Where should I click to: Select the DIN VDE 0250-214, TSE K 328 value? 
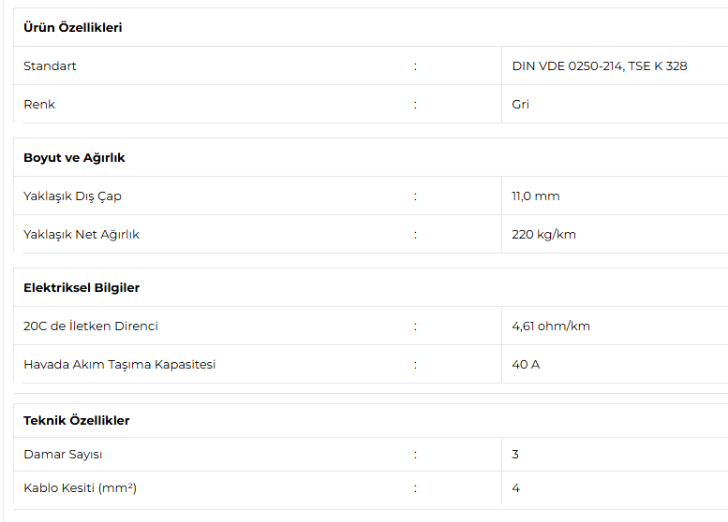click(599, 66)
